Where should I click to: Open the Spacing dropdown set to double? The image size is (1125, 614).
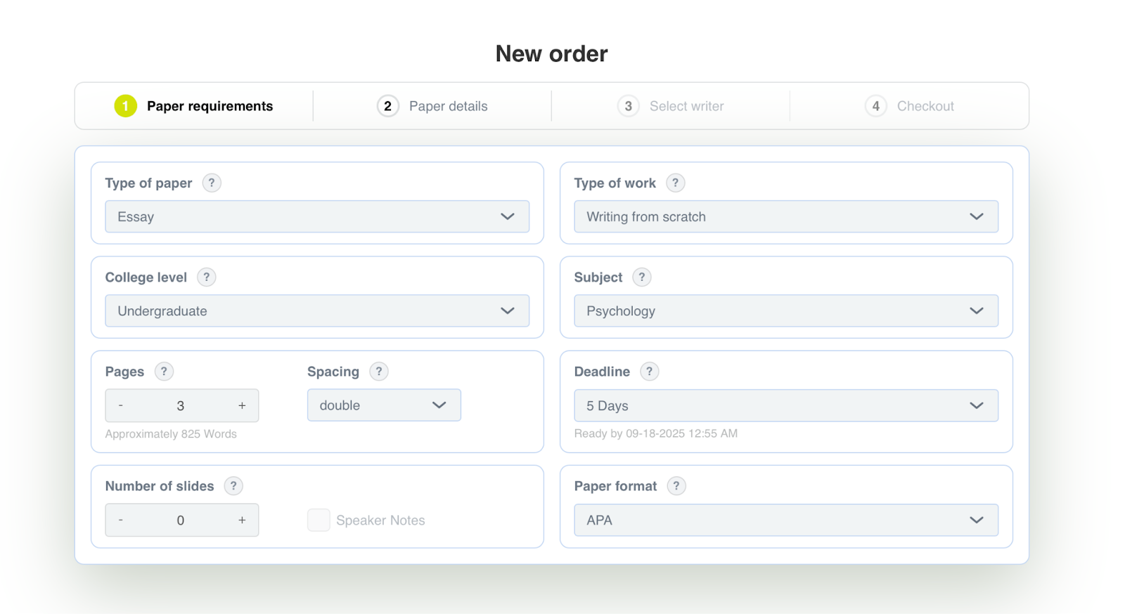click(384, 405)
